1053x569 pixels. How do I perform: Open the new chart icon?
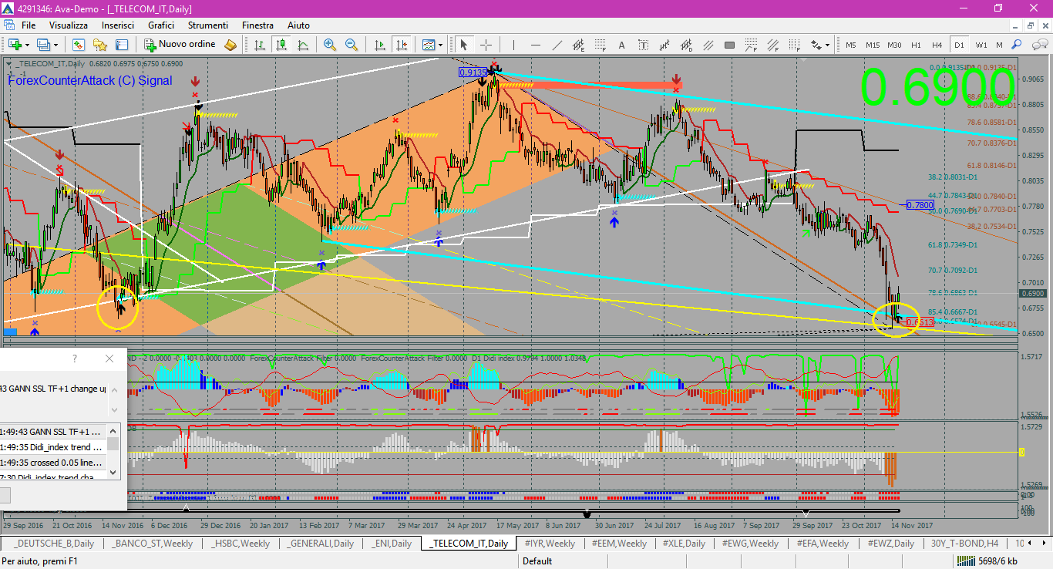click(14, 45)
